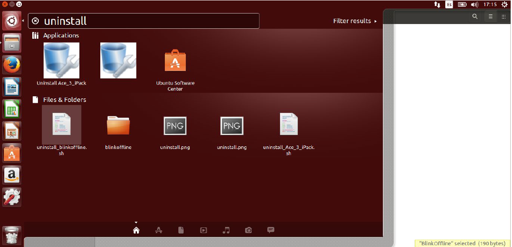Open Ubuntu Software Center from search results

(x=175, y=61)
